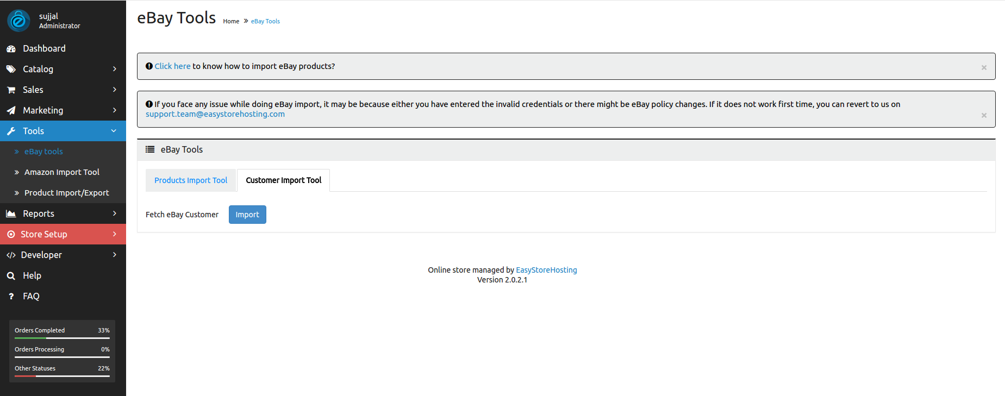Expand the Marketing menu chevron
The image size is (1005, 396).
[115, 110]
